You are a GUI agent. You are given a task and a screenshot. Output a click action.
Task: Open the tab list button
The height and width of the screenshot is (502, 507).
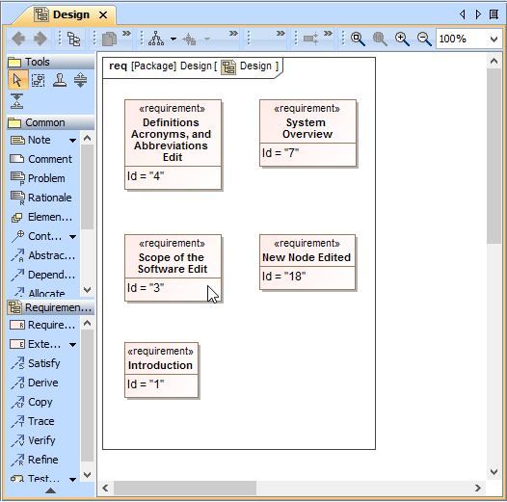[x=494, y=14]
